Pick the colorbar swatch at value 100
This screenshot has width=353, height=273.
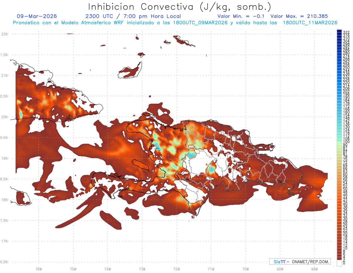[339, 142]
